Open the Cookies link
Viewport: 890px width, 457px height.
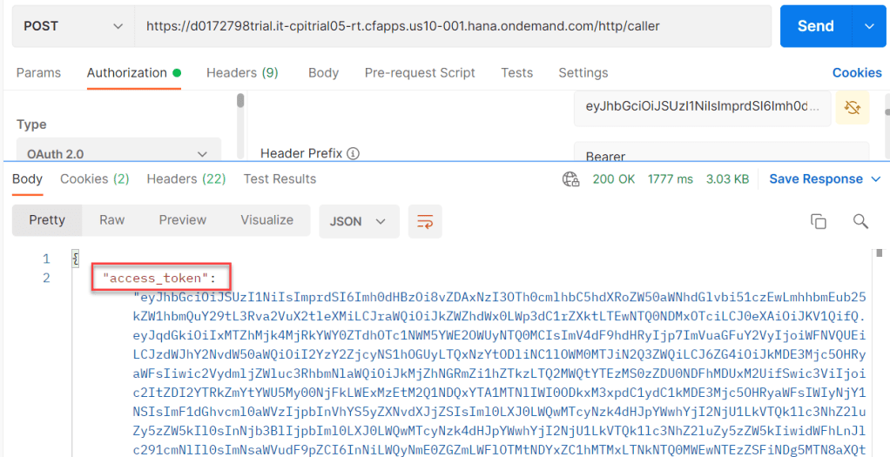point(857,73)
